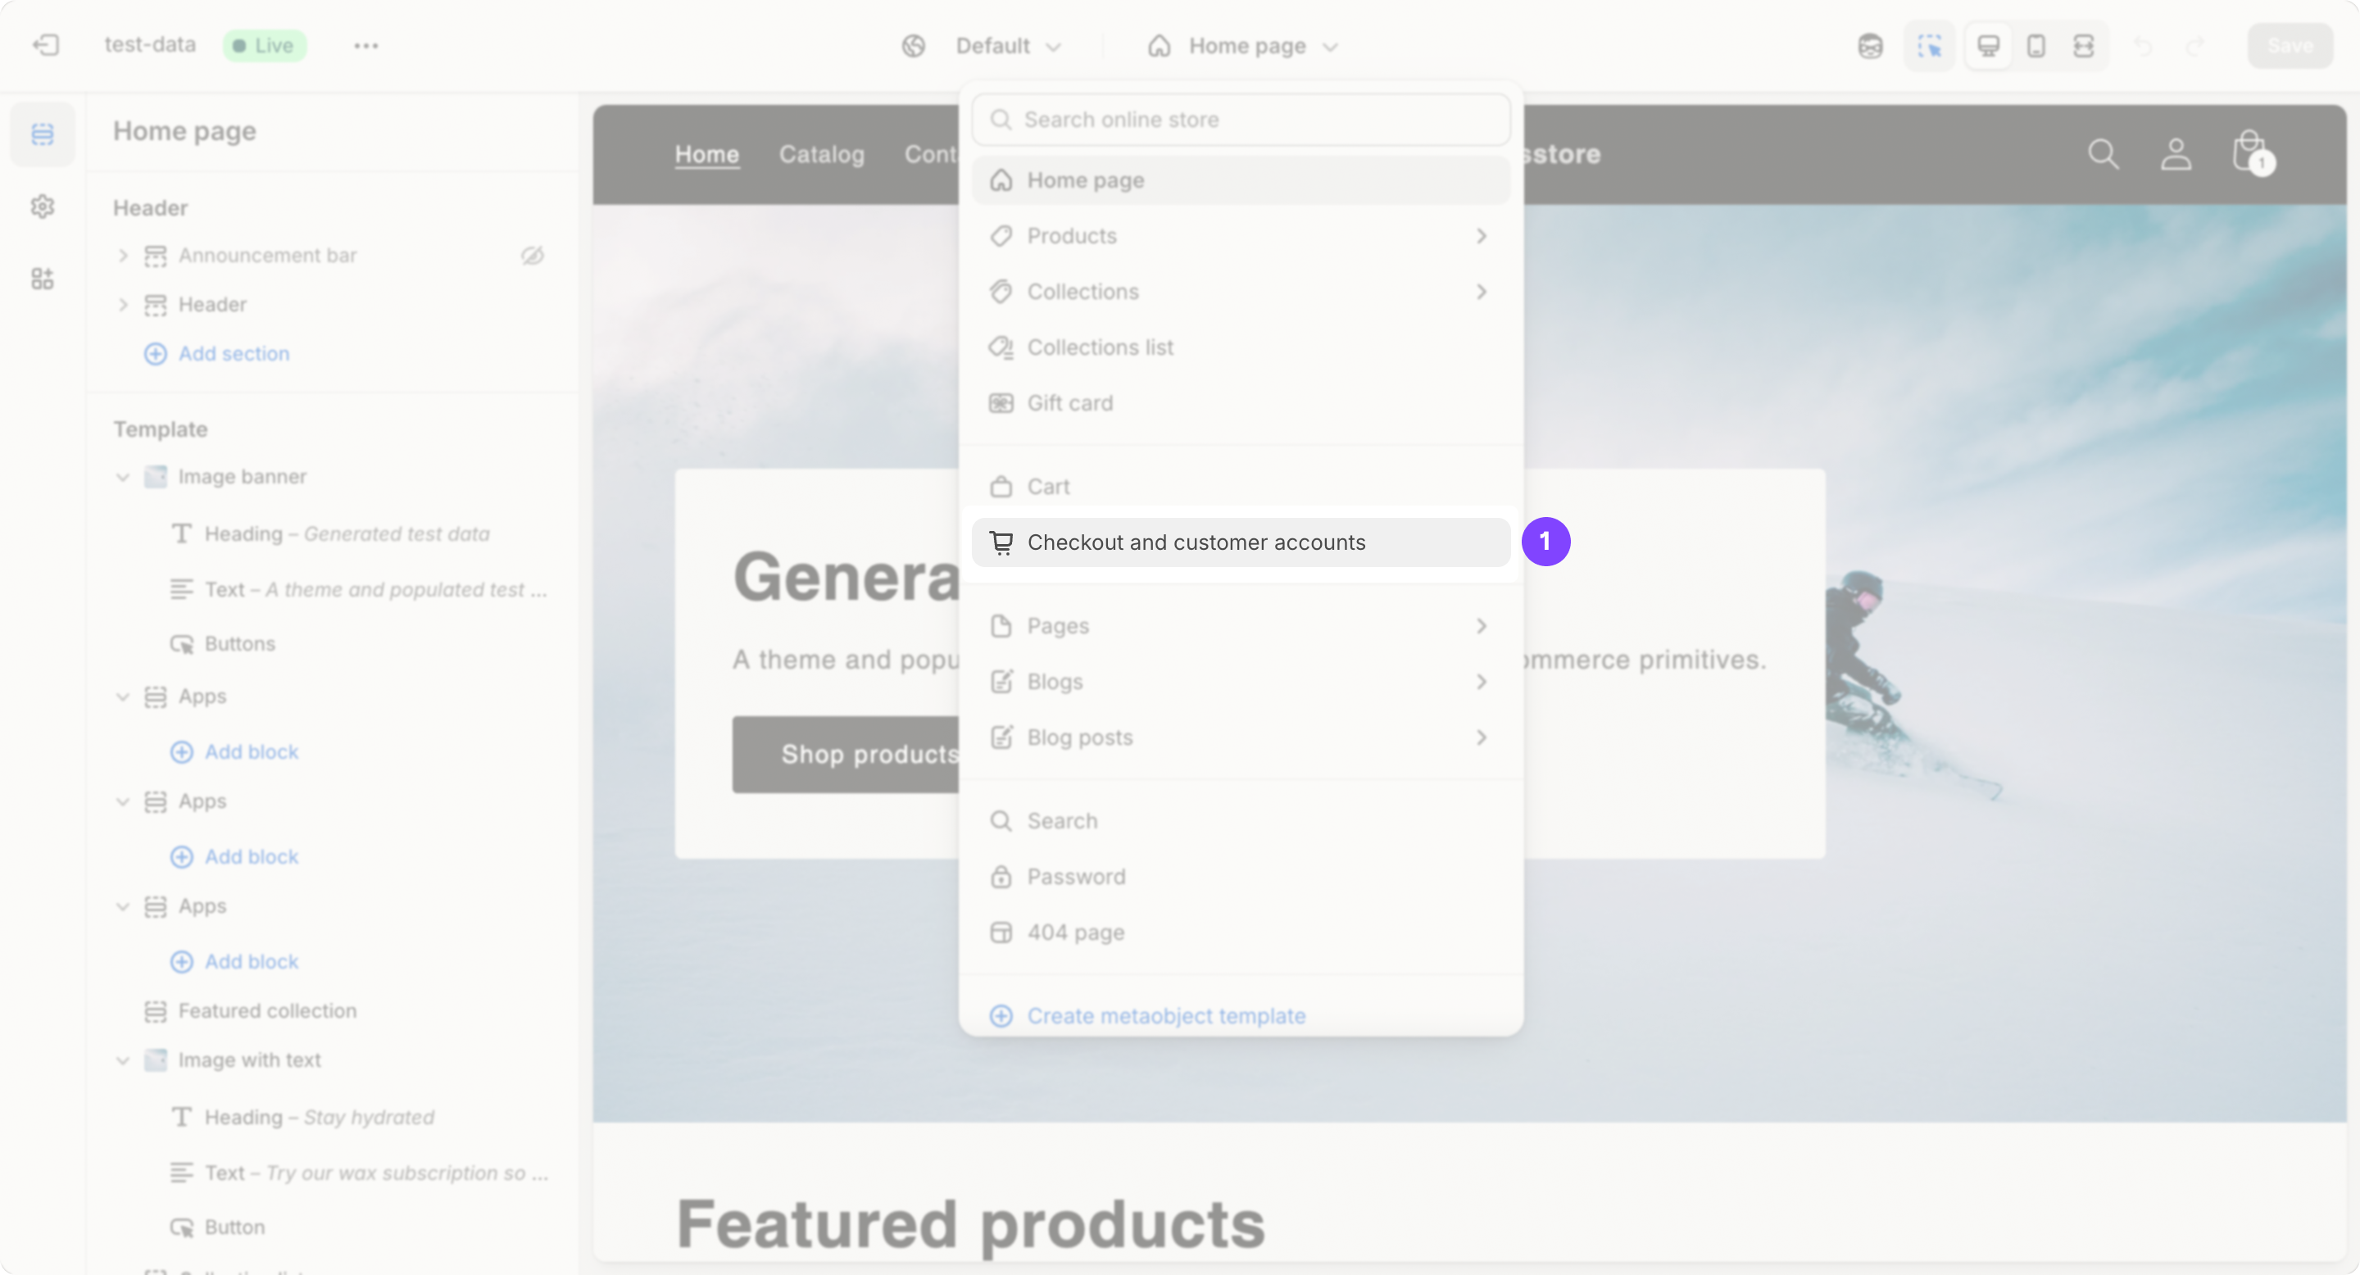Click the chevron beside Blogs
Viewport: 2360px width, 1275px height.
tap(1482, 682)
